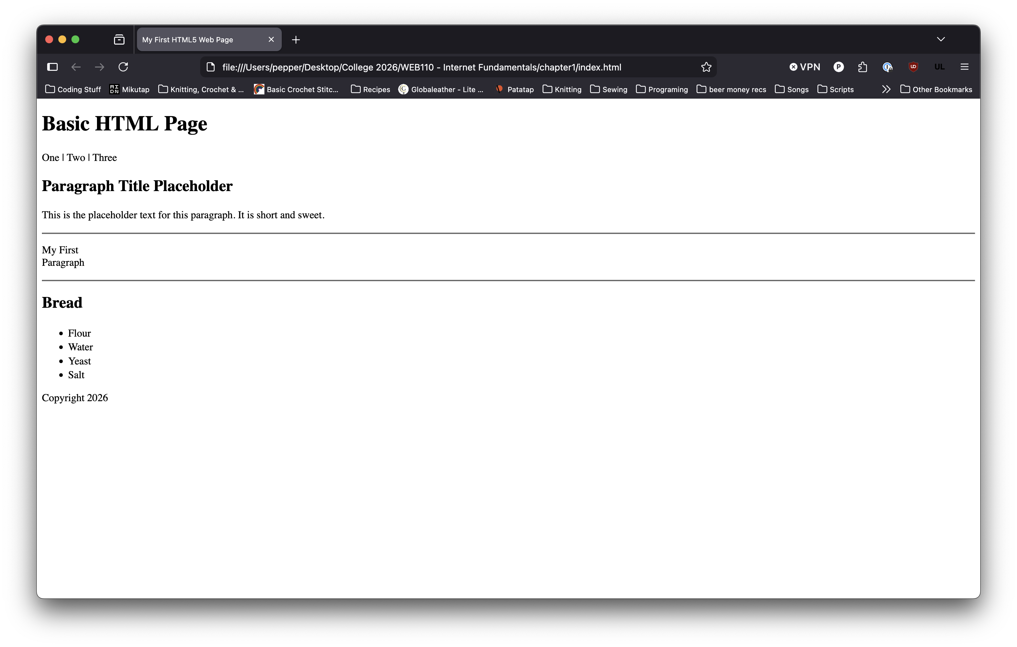Select the My First HTML5 Web Page tab
The image size is (1017, 647).
click(x=209, y=39)
